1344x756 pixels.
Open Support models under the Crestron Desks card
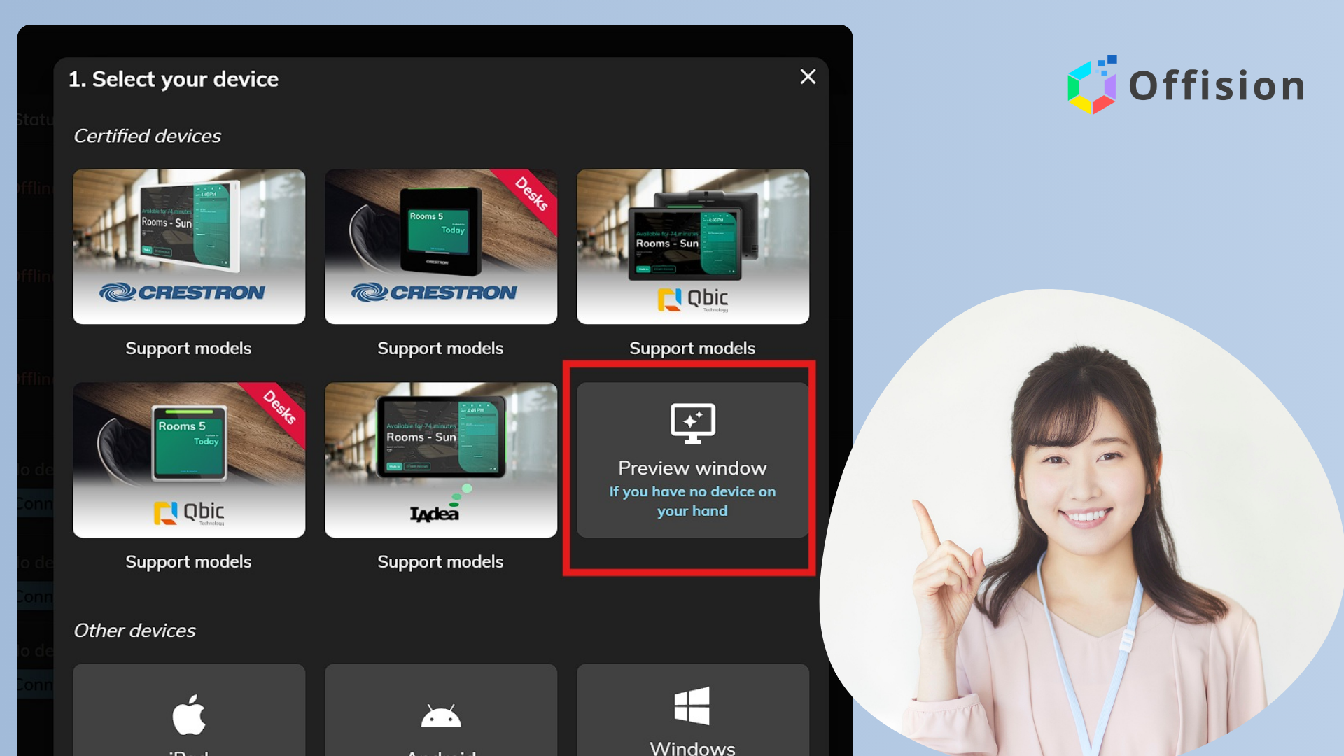[x=440, y=348]
